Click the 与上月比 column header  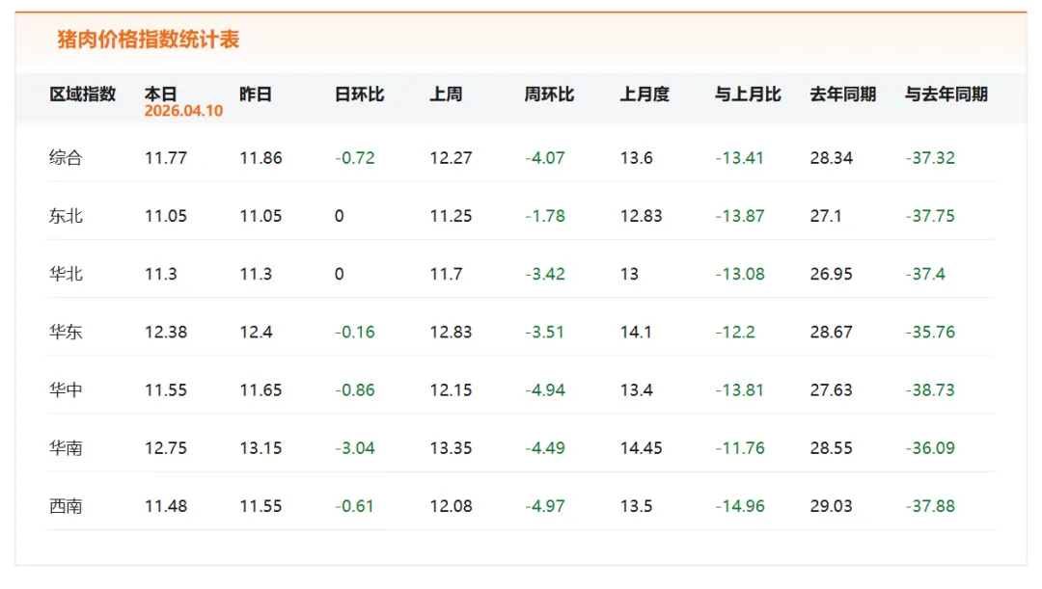pos(748,94)
